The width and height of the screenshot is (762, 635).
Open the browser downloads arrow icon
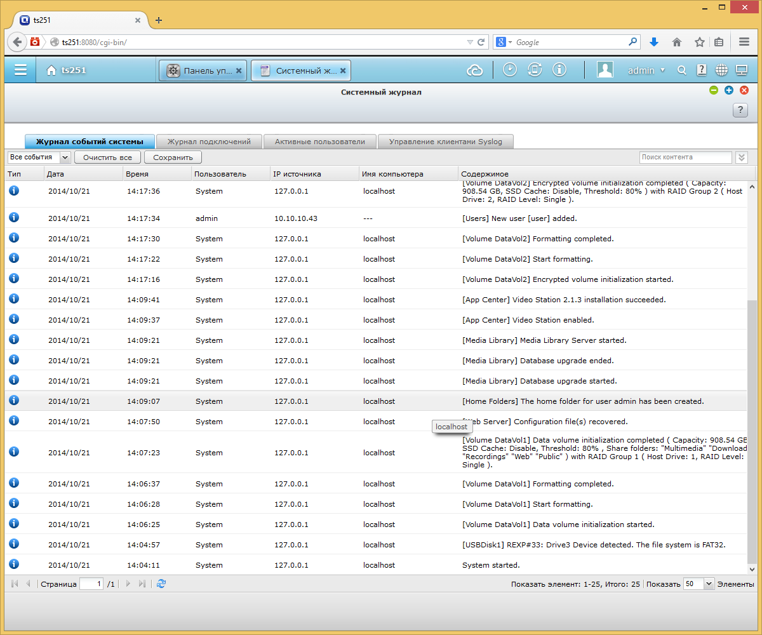click(654, 42)
